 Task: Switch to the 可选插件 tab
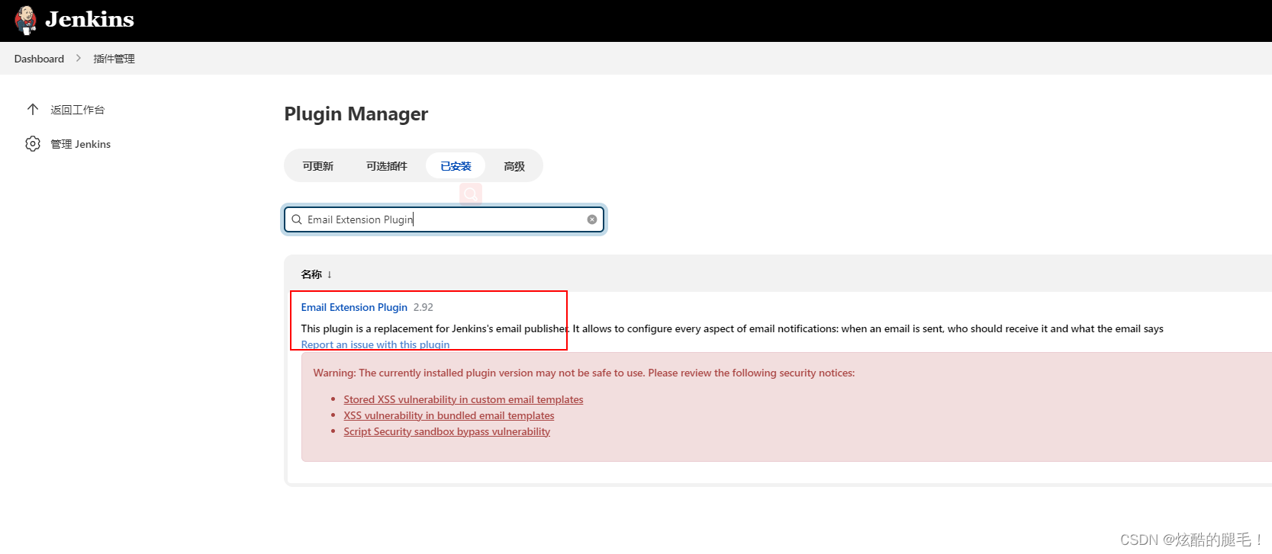[x=386, y=166]
